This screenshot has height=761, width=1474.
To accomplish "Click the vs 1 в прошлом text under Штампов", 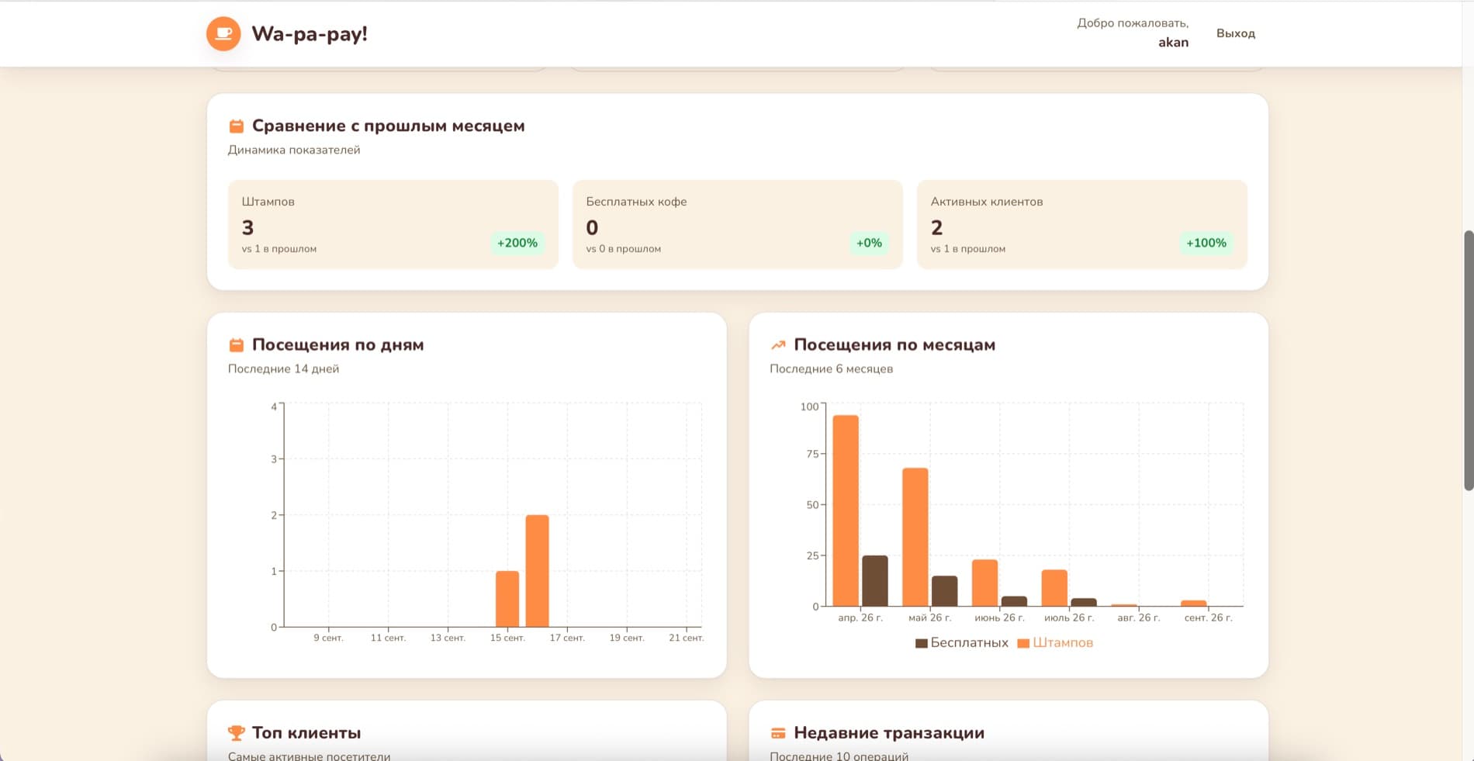I will (x=279, y=249).
